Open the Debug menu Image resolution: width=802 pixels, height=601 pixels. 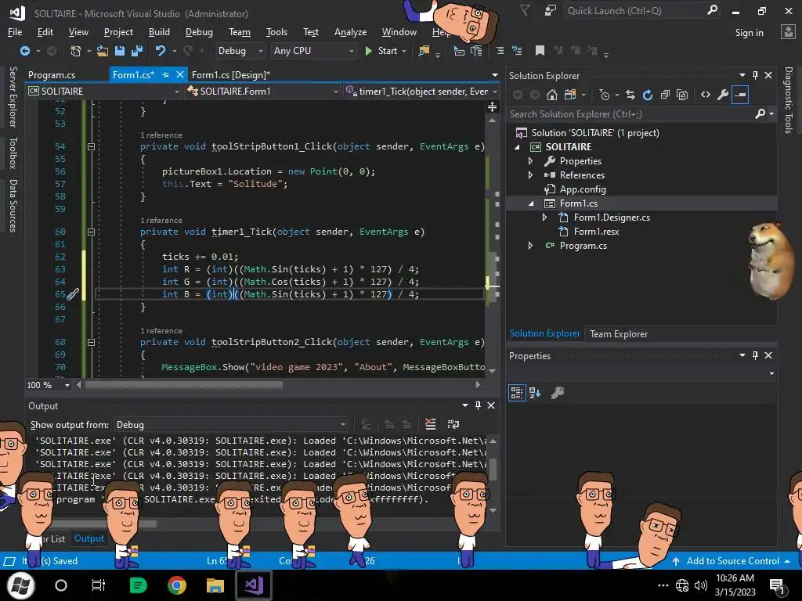pyautogui.click(x=199, y=31)
